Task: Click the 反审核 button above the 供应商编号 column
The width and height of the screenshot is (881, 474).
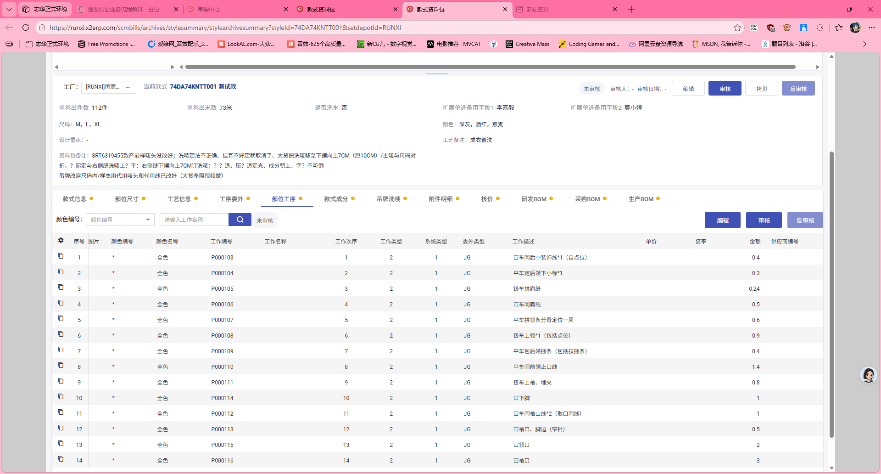Action: click(805, 220)
